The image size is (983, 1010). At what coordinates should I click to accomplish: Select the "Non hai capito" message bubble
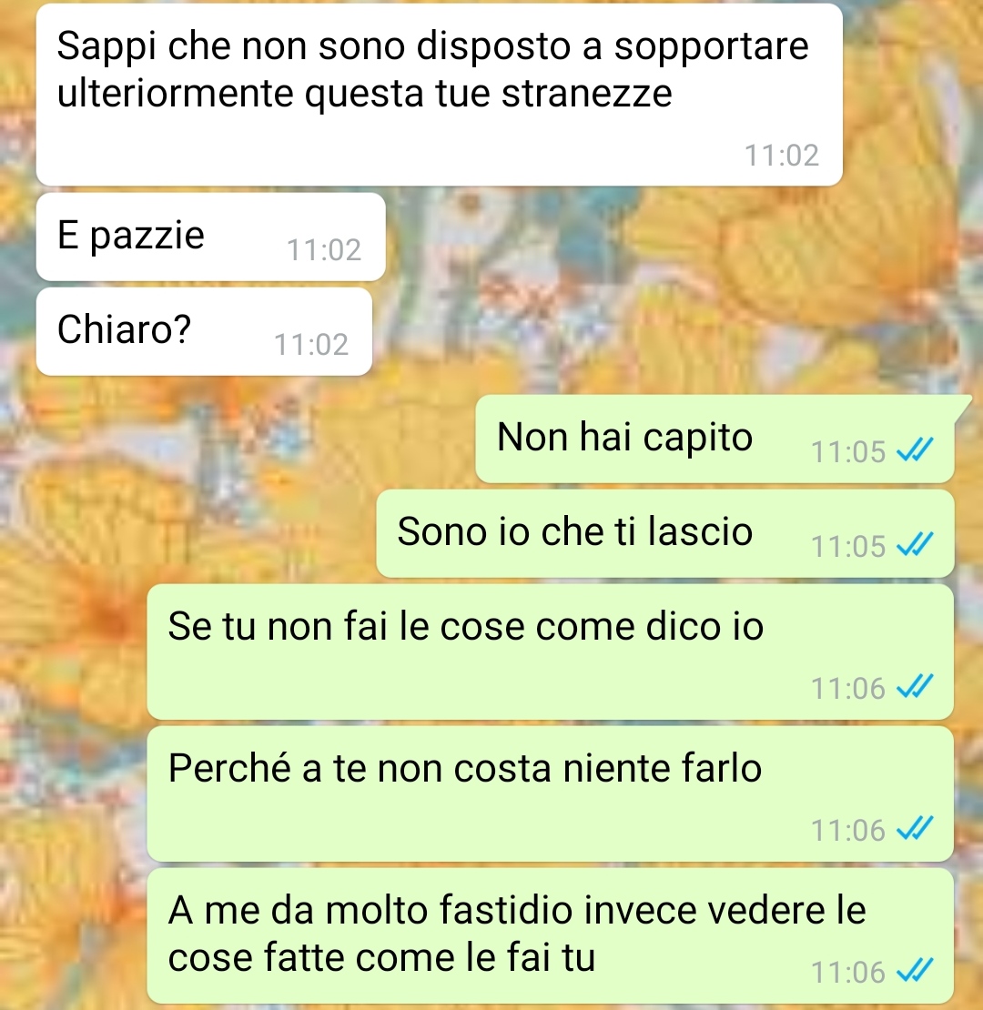(x=715, y=439)
